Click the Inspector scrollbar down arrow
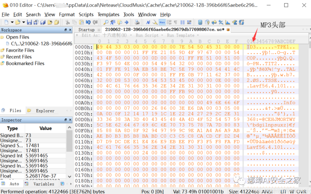 69,176
